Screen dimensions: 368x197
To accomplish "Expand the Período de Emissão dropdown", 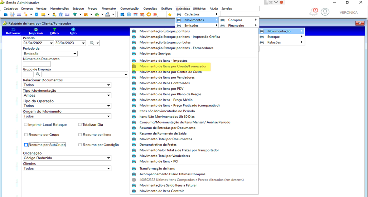I will pyautogui.click(x=75, y=54).
